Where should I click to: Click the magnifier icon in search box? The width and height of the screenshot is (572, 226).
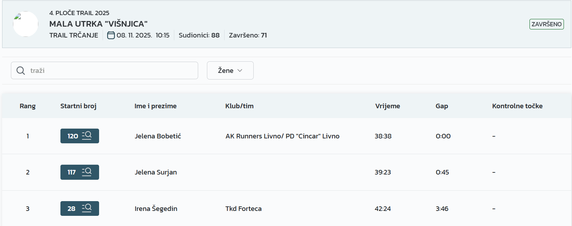pos(21,70)
